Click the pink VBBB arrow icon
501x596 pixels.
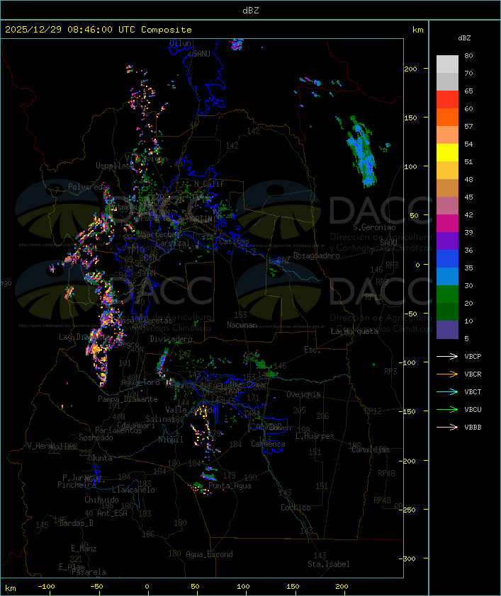pyautogui.click(x=447, y=428)
